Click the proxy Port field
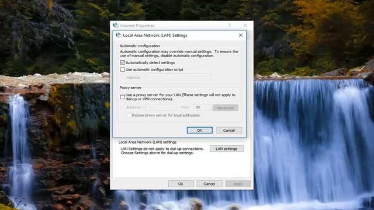The width and height of the screenshot is (374, 210). tap(203, 107)
